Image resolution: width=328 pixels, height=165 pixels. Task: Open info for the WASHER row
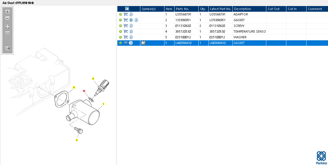click(x=131, y=37)
